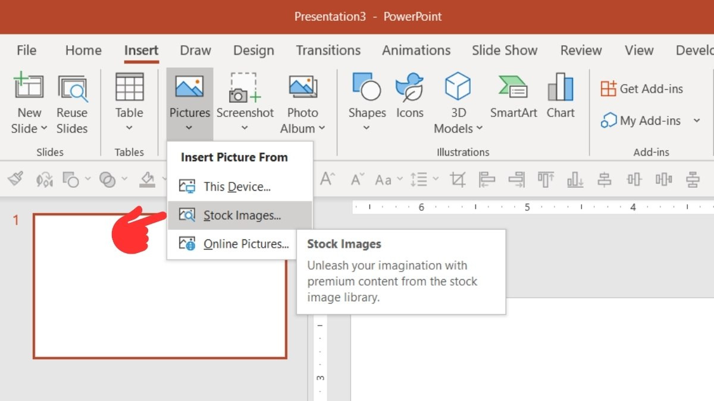
Task: Click the merge shapes overlapping circles icon
Action: point(108,179)
